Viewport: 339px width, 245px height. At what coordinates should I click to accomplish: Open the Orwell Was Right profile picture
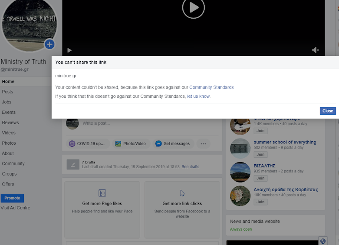pos(30,25)
